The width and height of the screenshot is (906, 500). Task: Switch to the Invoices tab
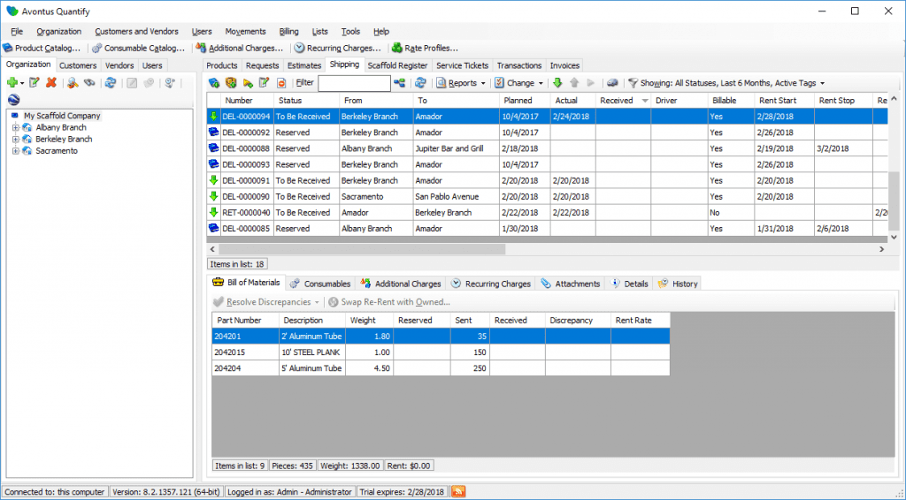564,65
